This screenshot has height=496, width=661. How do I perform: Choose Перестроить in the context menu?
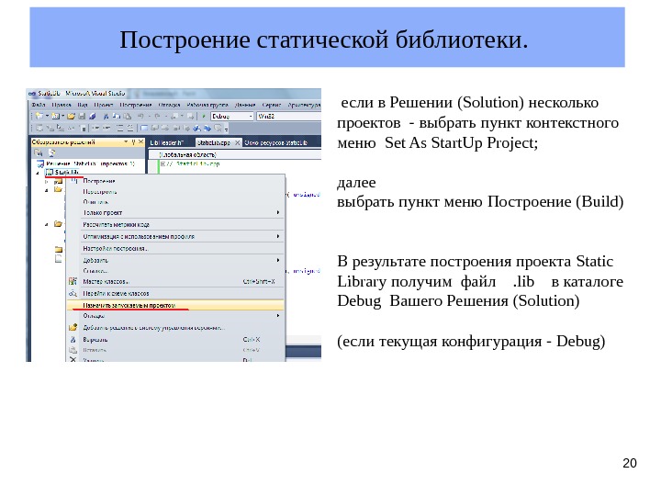coord(175,191)
